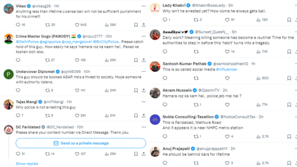
Task: Click Send us a private message button
Action: coord(81,143)
